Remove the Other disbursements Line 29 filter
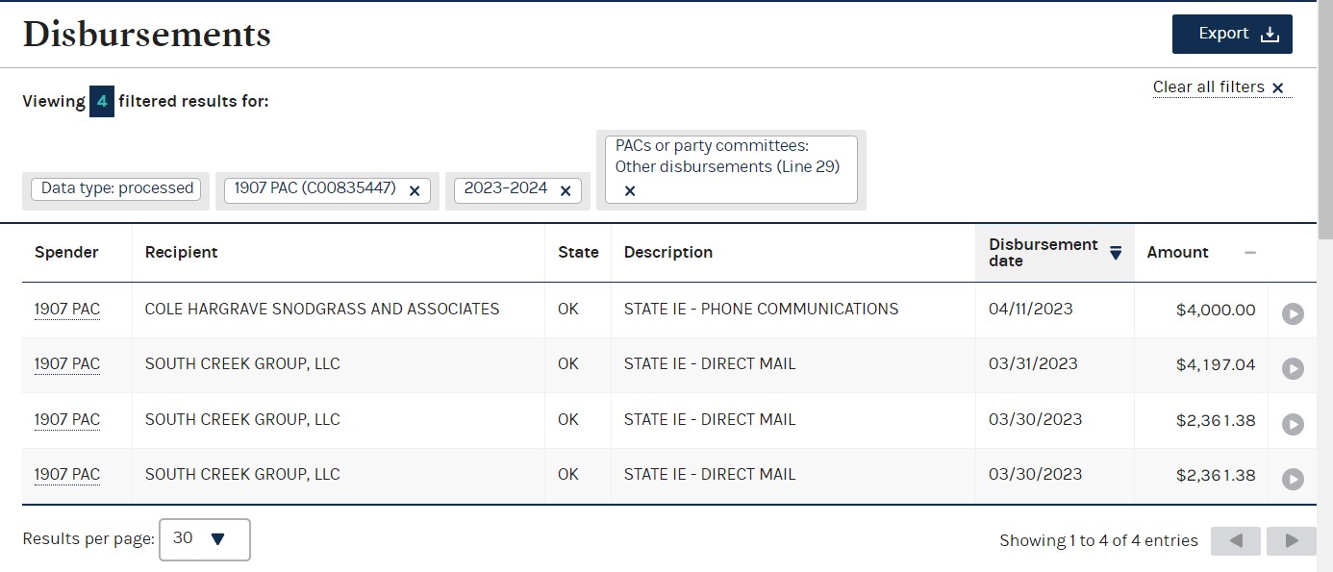 (630, 190)
